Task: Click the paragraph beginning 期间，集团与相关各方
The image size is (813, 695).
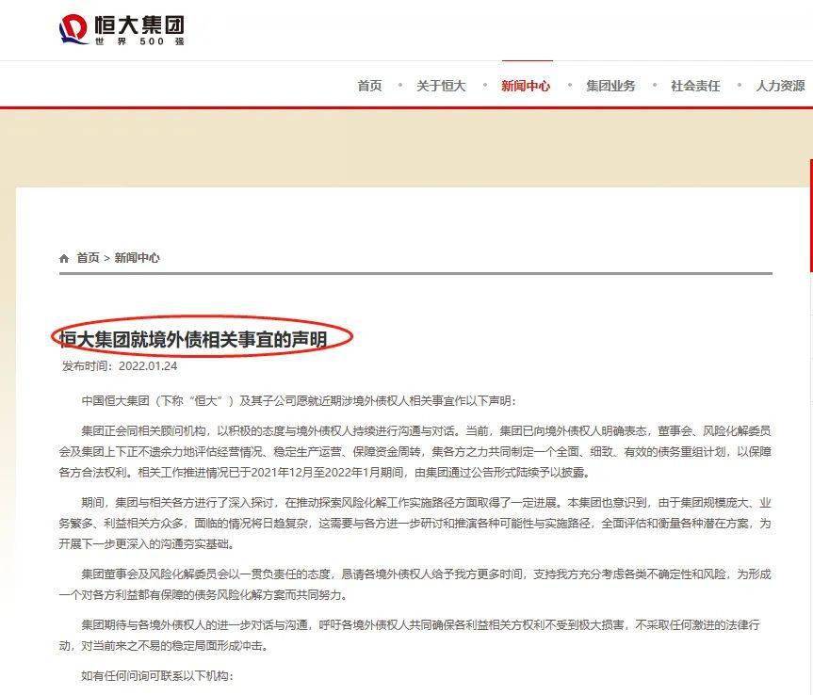Action: click(x=415, y=523)
